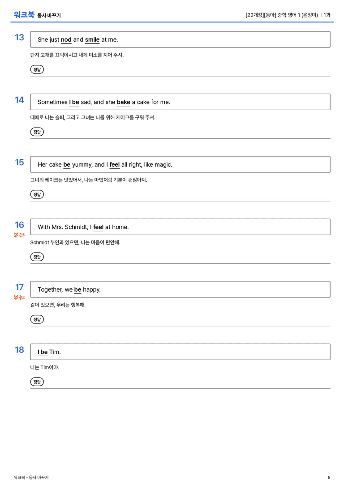Image resolution: width=344 pixels, height=487 pixels.
Task: Click the sentence box 'I be Tim.'
Action: tap(181, 352)
